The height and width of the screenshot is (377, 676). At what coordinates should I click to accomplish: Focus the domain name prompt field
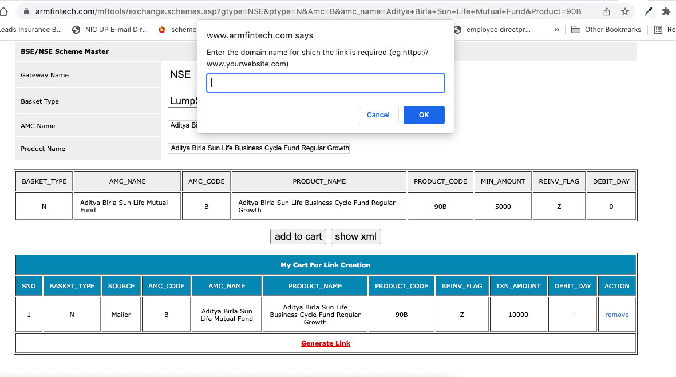click(x=326, y=83)
